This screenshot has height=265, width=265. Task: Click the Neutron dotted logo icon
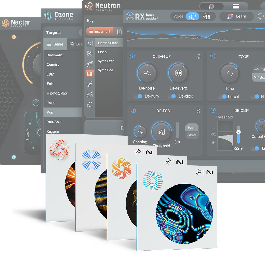pyautogui.click(x=89, y=6)
